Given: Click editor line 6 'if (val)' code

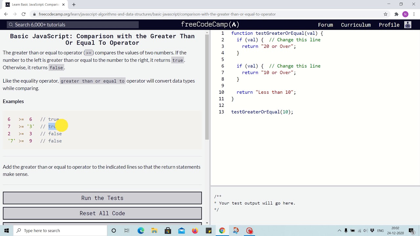Looking at the screenshot, I should point(250,66).
